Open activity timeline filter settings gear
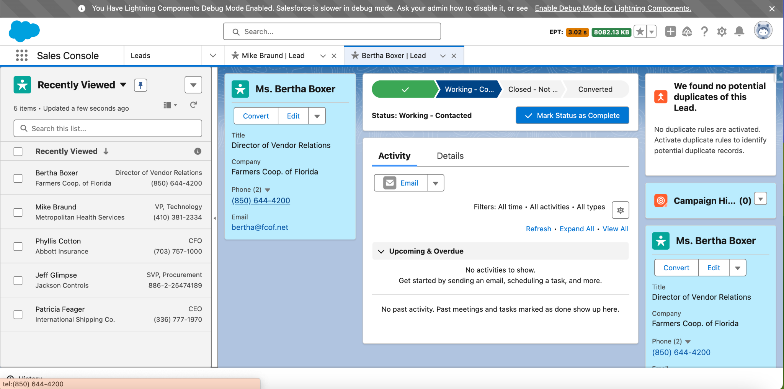Image resolution: width=784 pixels, height=389 pixels. [621, 210]
